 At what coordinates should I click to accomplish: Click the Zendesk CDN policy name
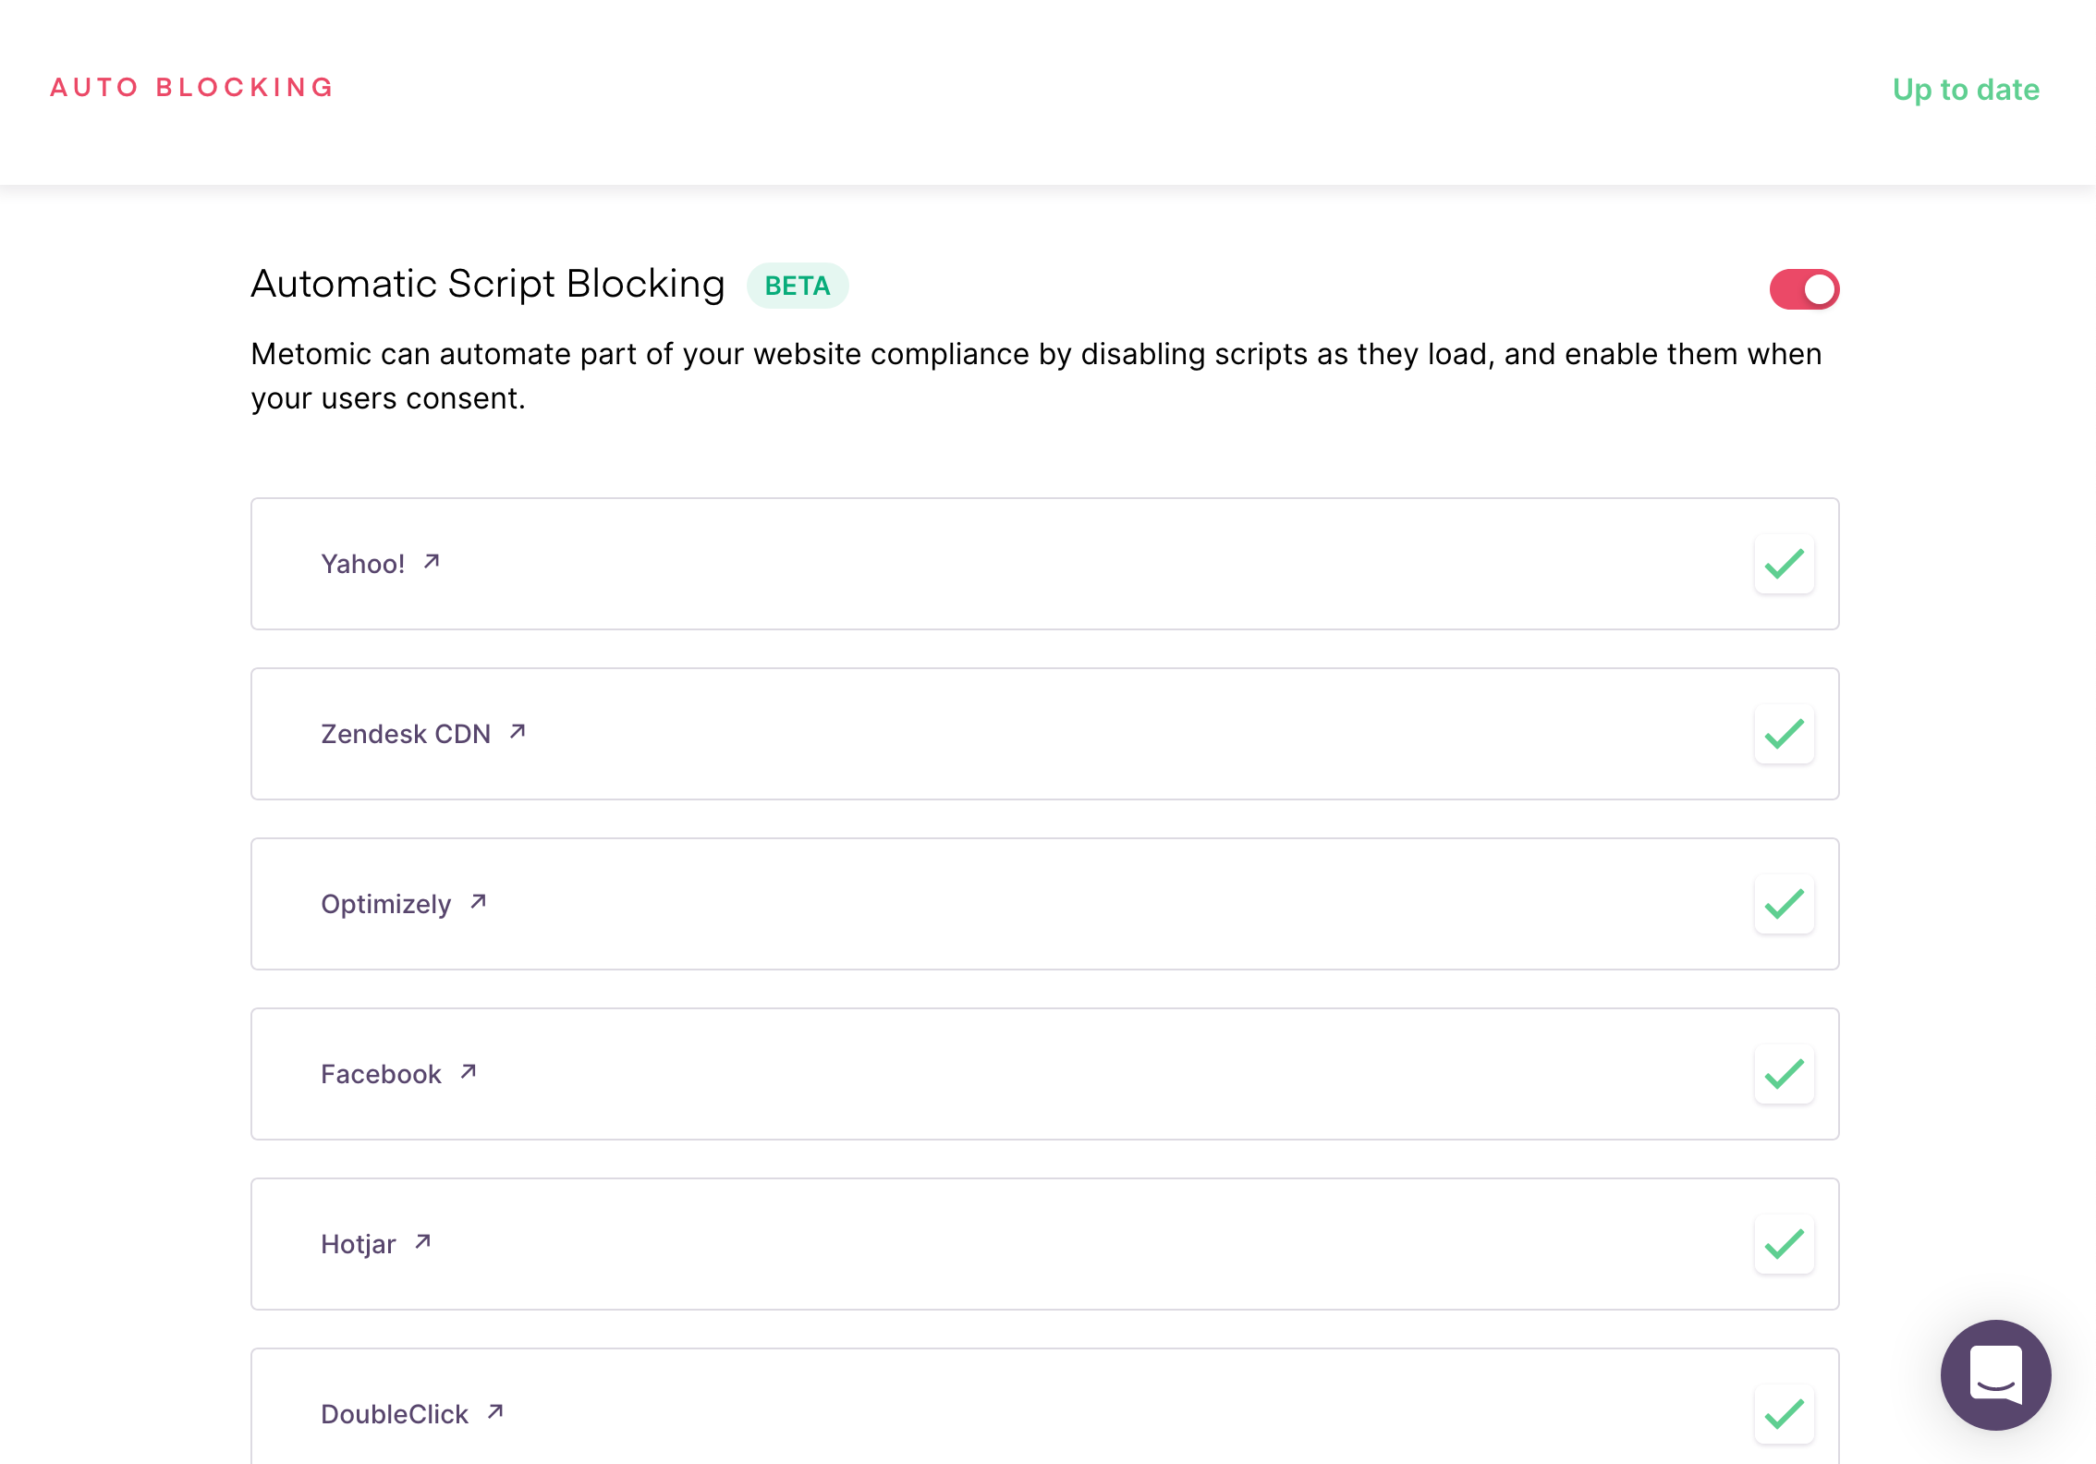[406, 734]
